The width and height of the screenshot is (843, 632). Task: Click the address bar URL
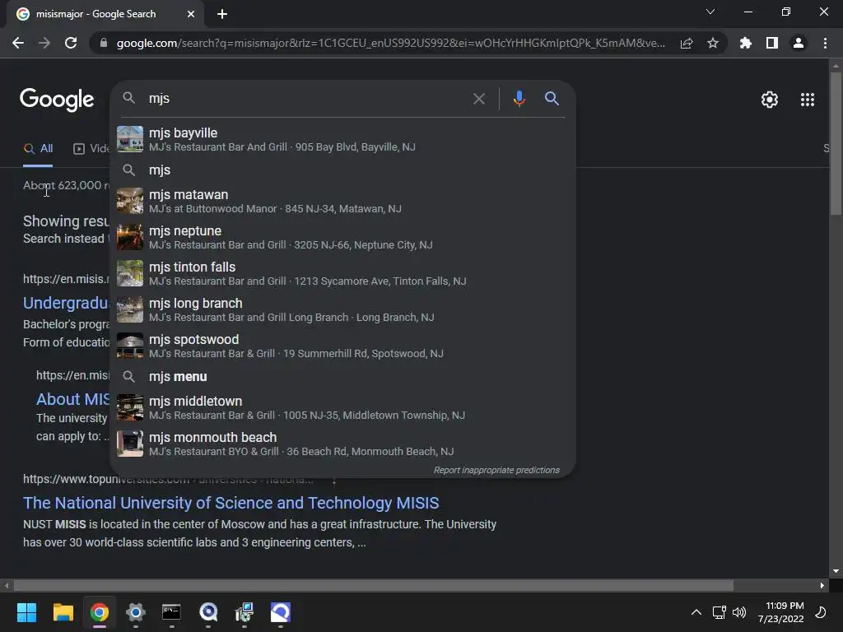point(391,43)
